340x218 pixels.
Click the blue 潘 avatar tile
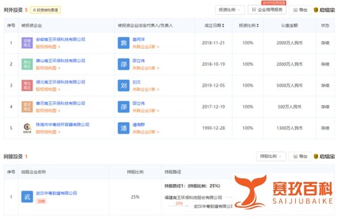(x=124, y=128)
